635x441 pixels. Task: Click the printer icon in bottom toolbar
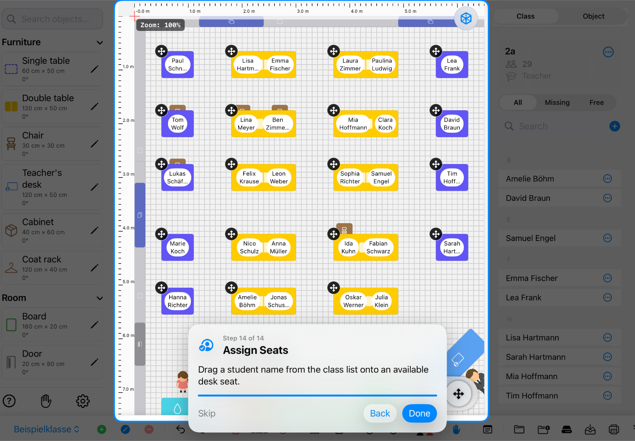614,429
